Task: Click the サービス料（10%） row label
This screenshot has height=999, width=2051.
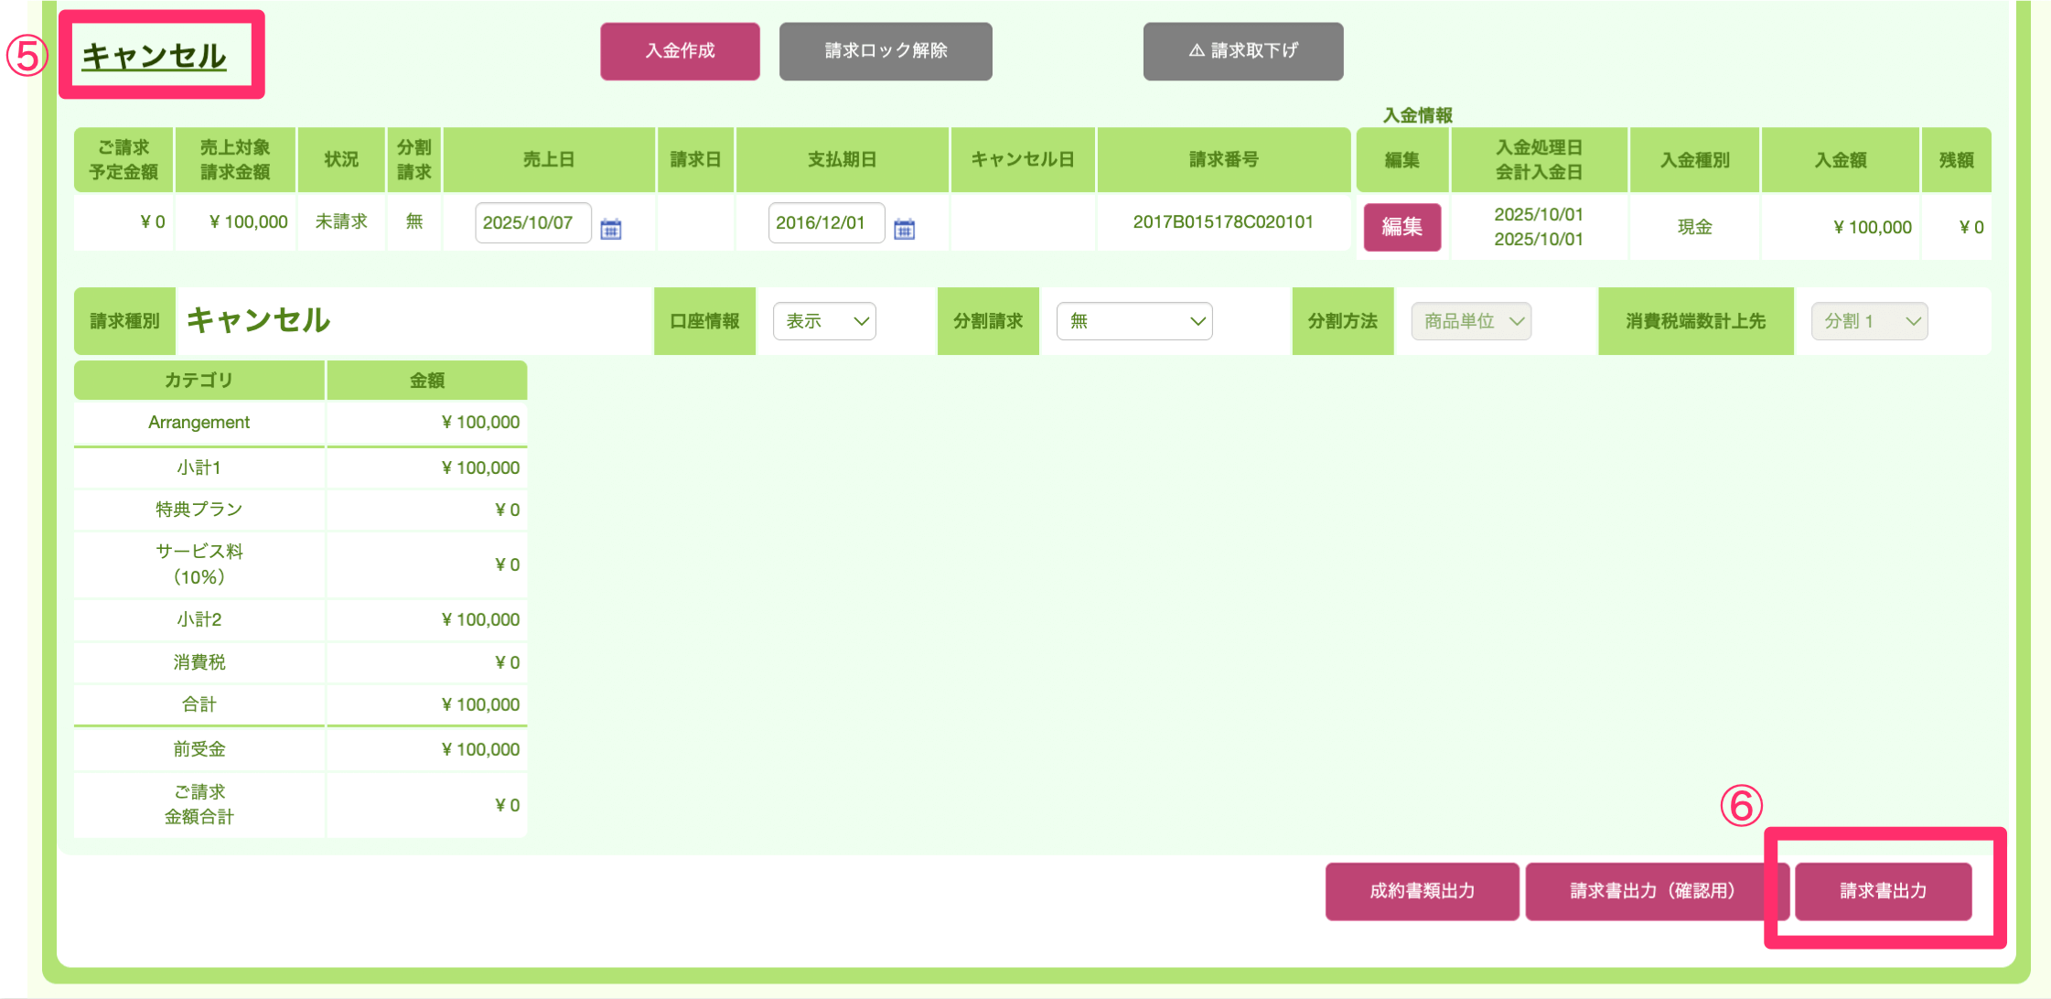Action: pyautogui.click(x=199, y=564)
